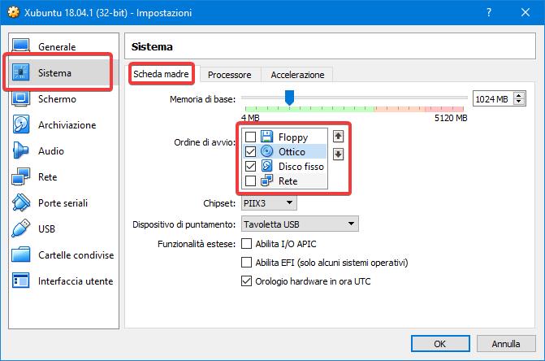Click the USB plug icon

(x=20, y=228)
